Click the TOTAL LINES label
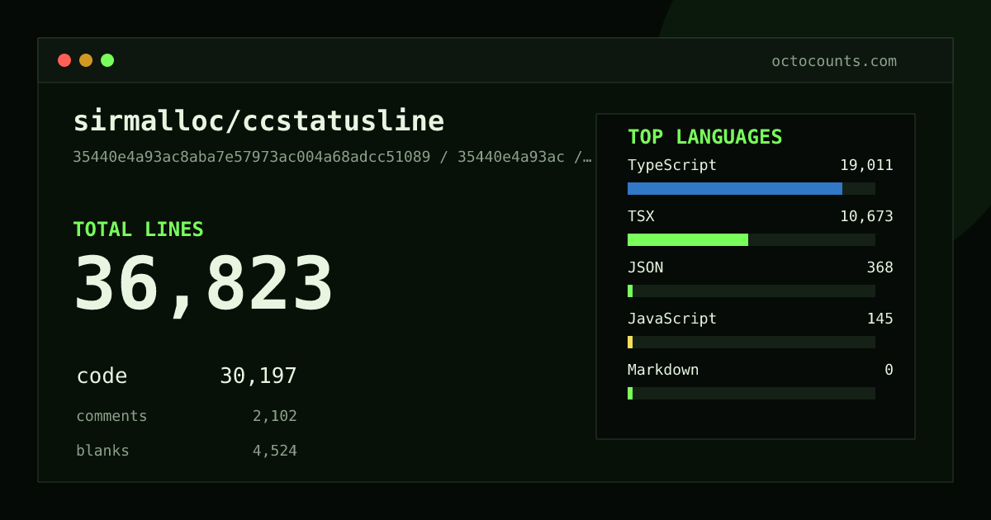The image size is (991, 520). tap(138, 229)
